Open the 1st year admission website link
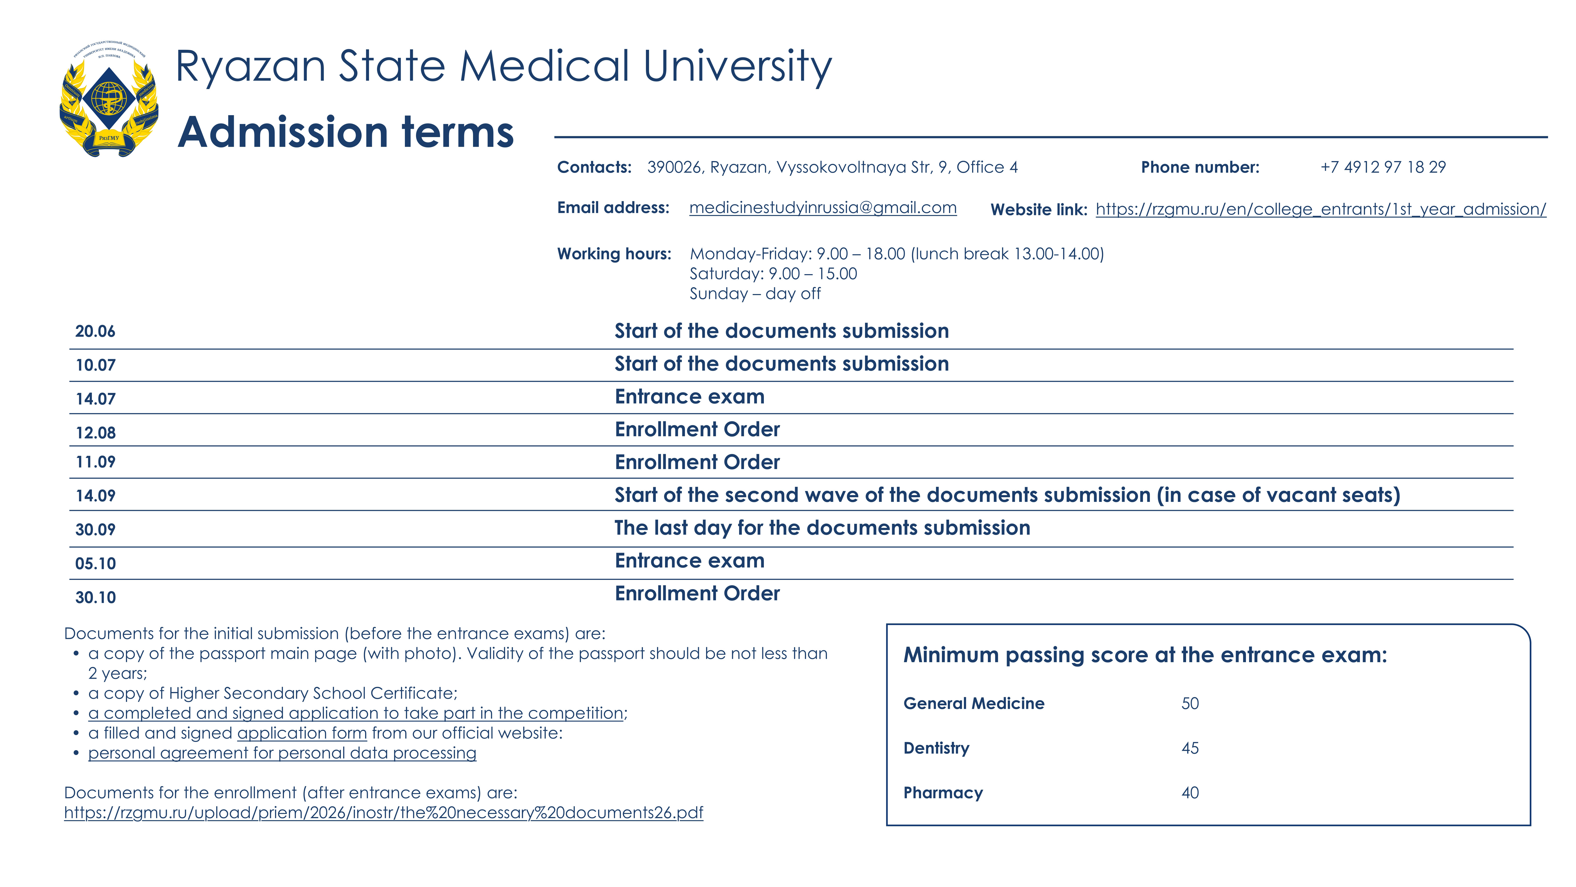 [1321, 209]
